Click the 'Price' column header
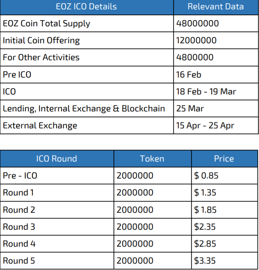 point(224,159)
